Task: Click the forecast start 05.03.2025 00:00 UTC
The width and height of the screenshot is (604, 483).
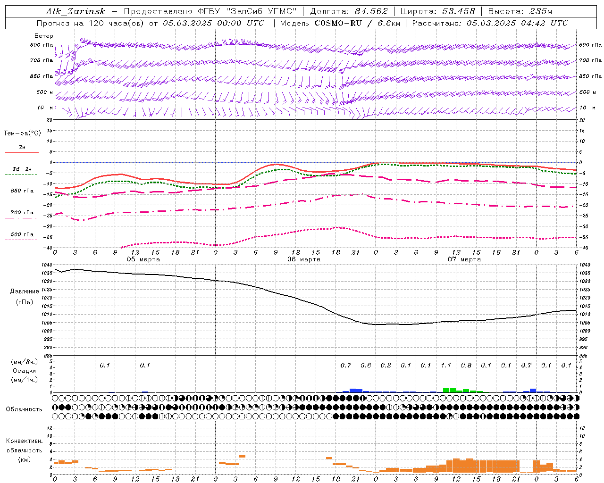Action: 213,23
